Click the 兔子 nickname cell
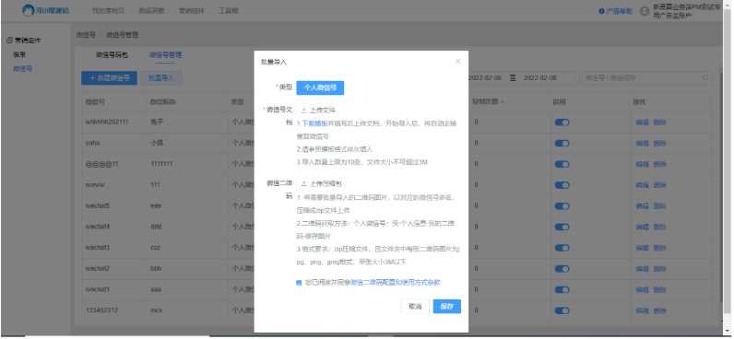This screenshot has height=339, width=734. (x=157, y=122)
